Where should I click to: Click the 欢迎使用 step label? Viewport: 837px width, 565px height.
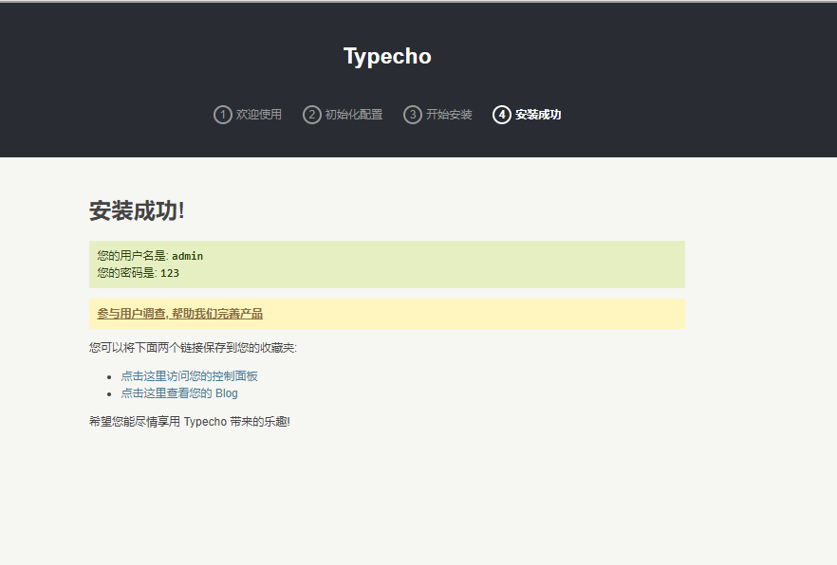pos(259,115)
